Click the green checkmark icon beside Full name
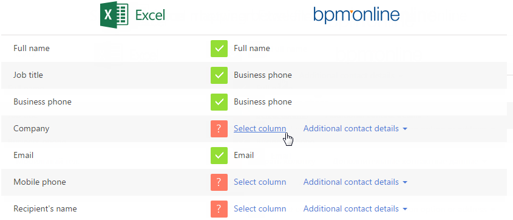 219,49
